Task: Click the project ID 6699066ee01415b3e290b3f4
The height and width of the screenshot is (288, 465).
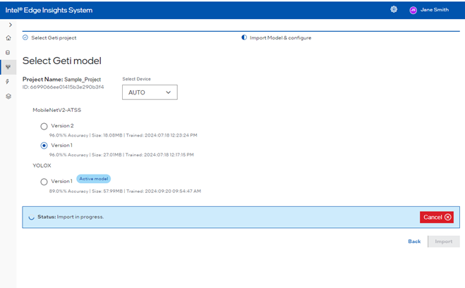Action: pos(64,87)
